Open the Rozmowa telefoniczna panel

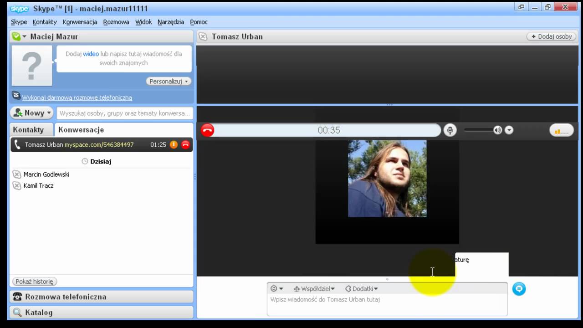[102, 297]
